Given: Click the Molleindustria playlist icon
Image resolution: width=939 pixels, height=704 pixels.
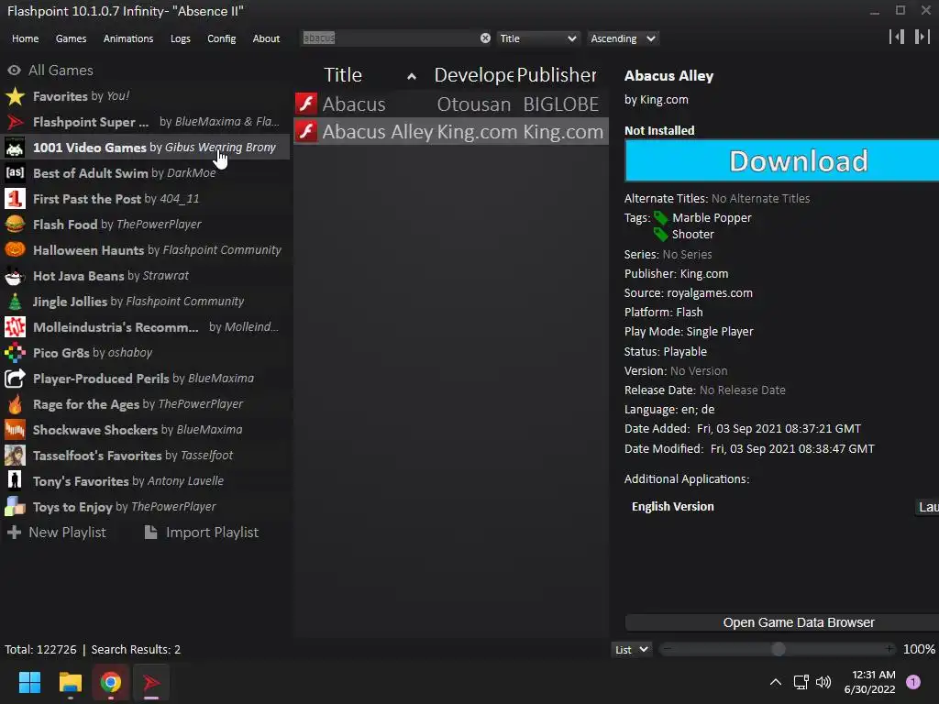Looking at the screenshot, I should point(15,327).
